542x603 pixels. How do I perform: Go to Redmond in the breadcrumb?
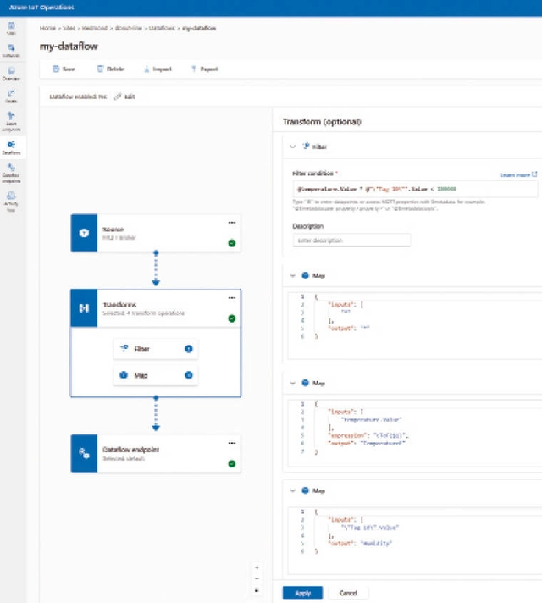[x=95, y=29]
